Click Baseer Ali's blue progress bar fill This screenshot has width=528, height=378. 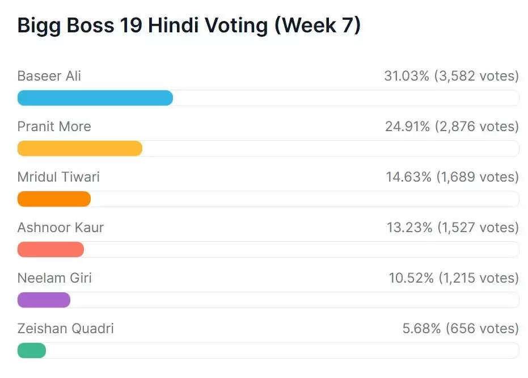pos(95,98)
